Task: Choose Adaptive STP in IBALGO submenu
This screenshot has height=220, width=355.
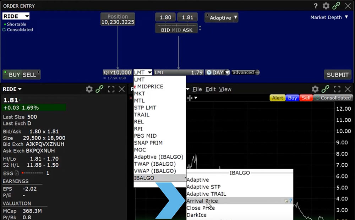Action: 240,187
